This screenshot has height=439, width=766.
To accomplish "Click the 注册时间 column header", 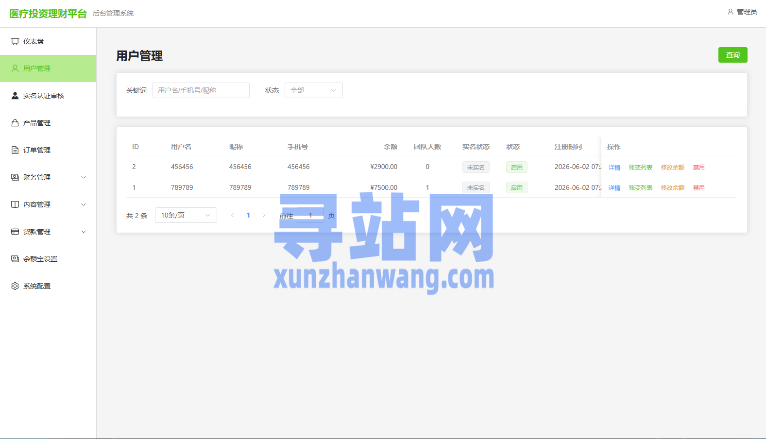I will pyautogui.click(x=568, y=147).
